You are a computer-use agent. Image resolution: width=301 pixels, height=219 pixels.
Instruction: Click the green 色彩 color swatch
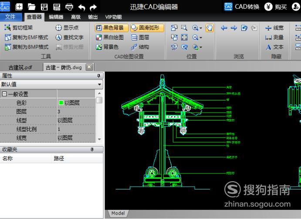[61, 103]
